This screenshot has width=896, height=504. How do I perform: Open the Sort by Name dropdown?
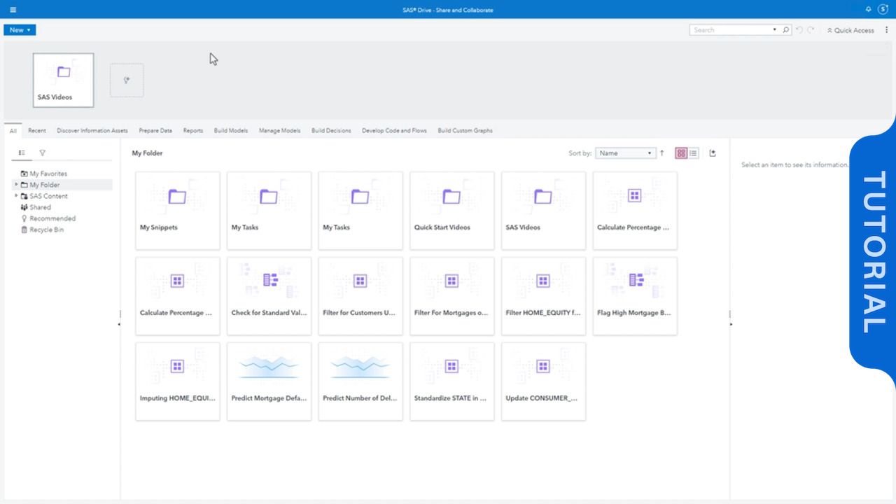tap(625, 153)
